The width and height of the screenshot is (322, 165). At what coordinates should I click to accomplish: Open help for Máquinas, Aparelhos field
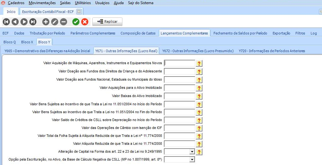(199, 64)
